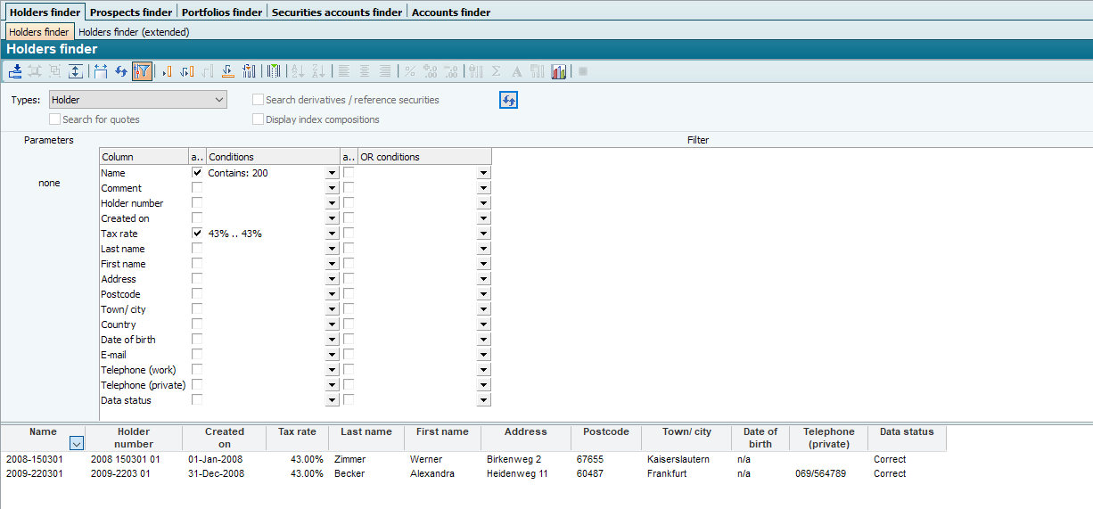
Task: Click the blue refresh button beside search options
Action: (508, 100)
